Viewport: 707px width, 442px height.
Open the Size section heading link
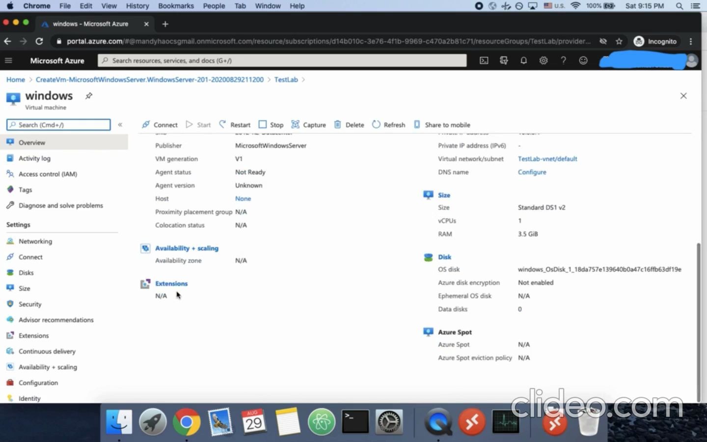444,195
